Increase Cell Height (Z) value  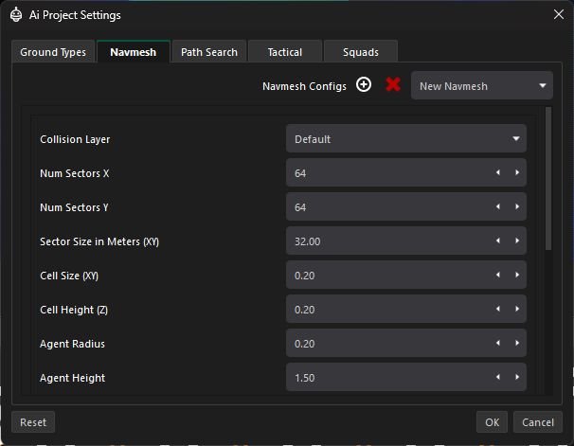click(x=517, y=309)
